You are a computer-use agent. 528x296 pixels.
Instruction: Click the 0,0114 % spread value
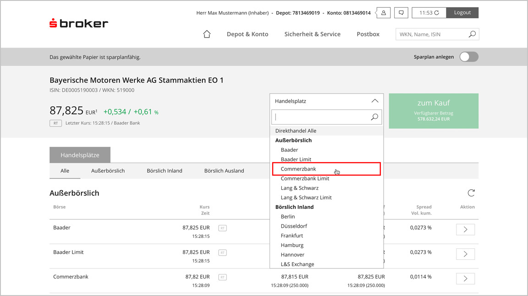point(421,277)
